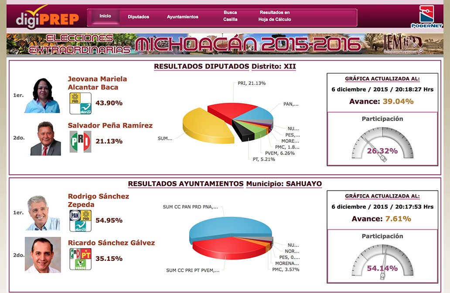Open the Inicio tab
This screenshot has width=450, height=293.
pos(105,16)
